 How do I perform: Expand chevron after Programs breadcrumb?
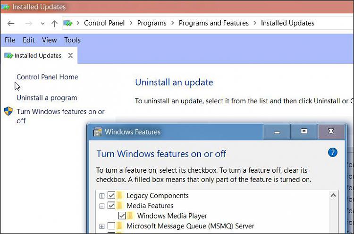point(172,23)
